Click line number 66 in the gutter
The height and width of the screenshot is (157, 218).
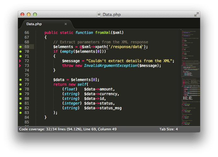[26, 33]
